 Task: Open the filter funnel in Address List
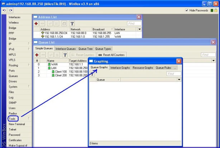pyautogui.click(x=72, y=24)
